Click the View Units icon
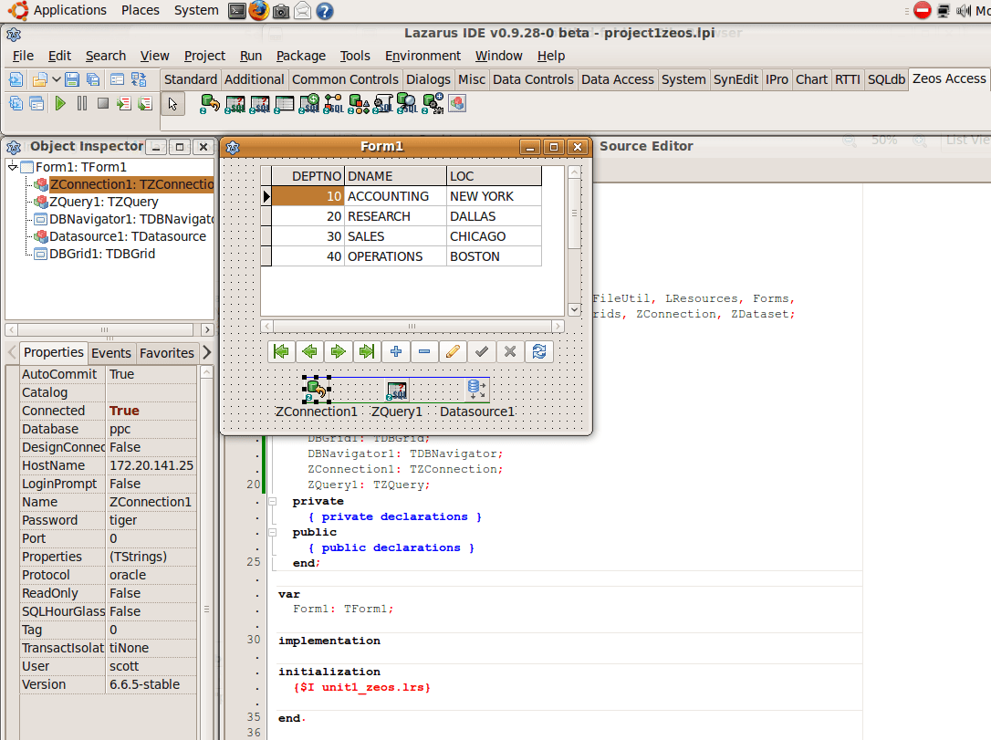This screenshot has height=740, width=991. tap(16, 103)
